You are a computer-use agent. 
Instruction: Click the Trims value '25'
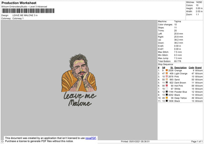(x=175, y=31)
